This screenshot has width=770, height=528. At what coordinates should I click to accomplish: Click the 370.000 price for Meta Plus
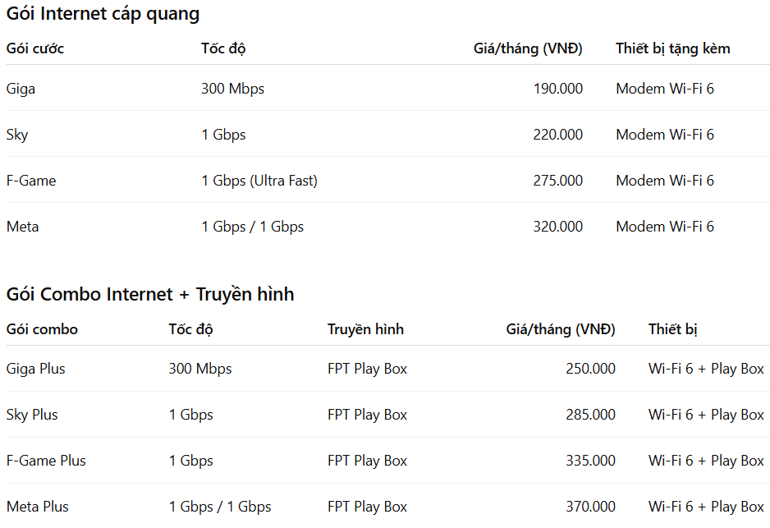coord(590,507)
